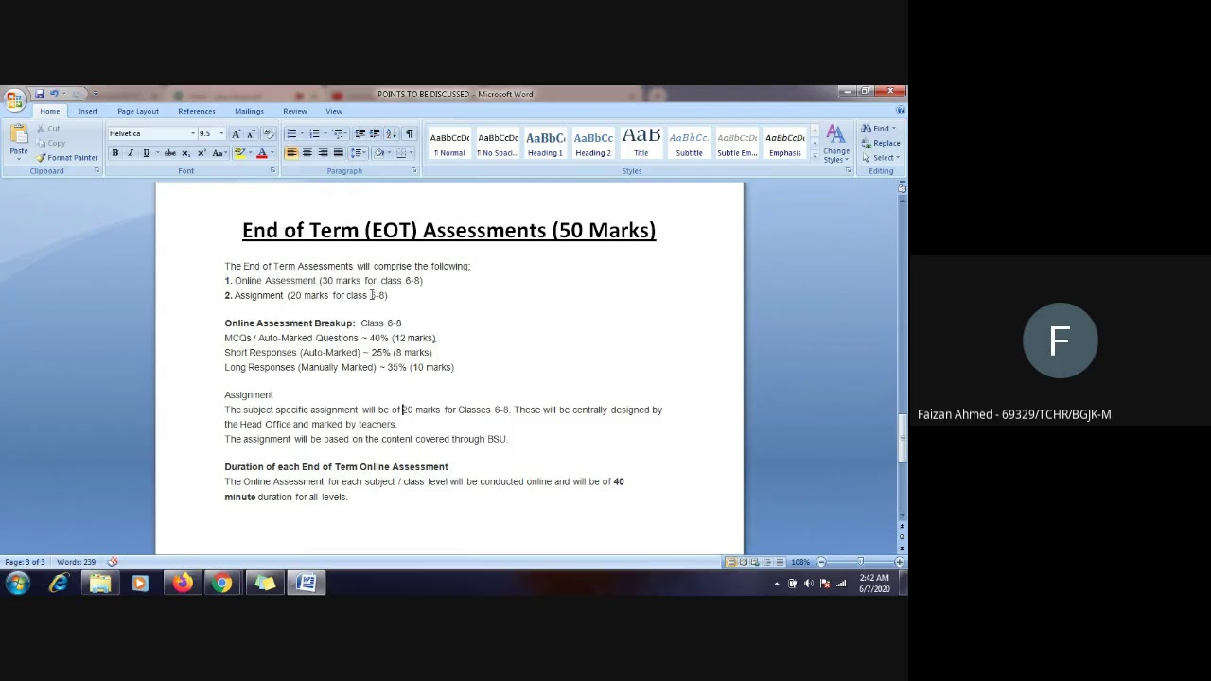Switch to Print Layout view in status bar

pos(731,562)
